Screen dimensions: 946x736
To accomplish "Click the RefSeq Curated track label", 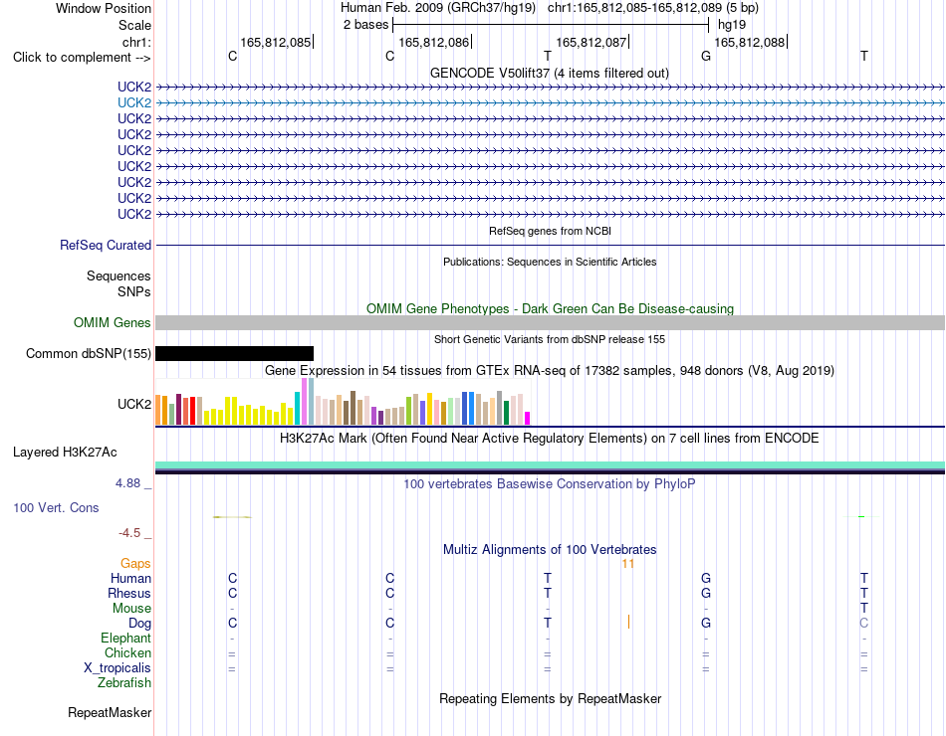I will pyautogui.click(x=105, y=246).
